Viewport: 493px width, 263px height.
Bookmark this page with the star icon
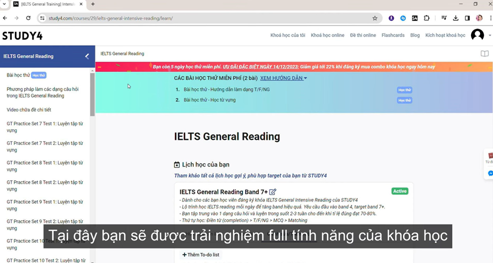pos(375,18)
